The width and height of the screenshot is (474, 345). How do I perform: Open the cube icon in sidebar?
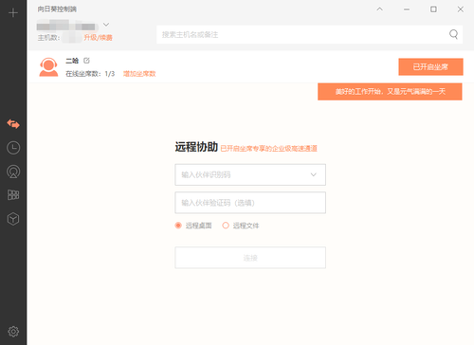coord(13,219)
